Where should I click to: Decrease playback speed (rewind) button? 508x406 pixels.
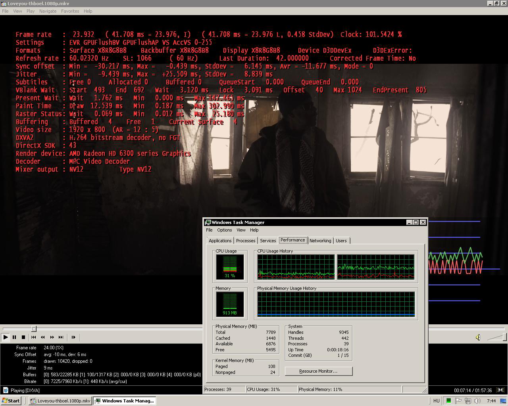click(43, 337)
